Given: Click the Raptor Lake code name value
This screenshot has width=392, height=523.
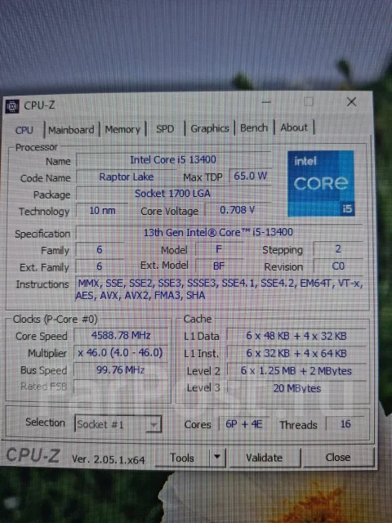Looking at the screenshot, I should click(x=127, y=177).
